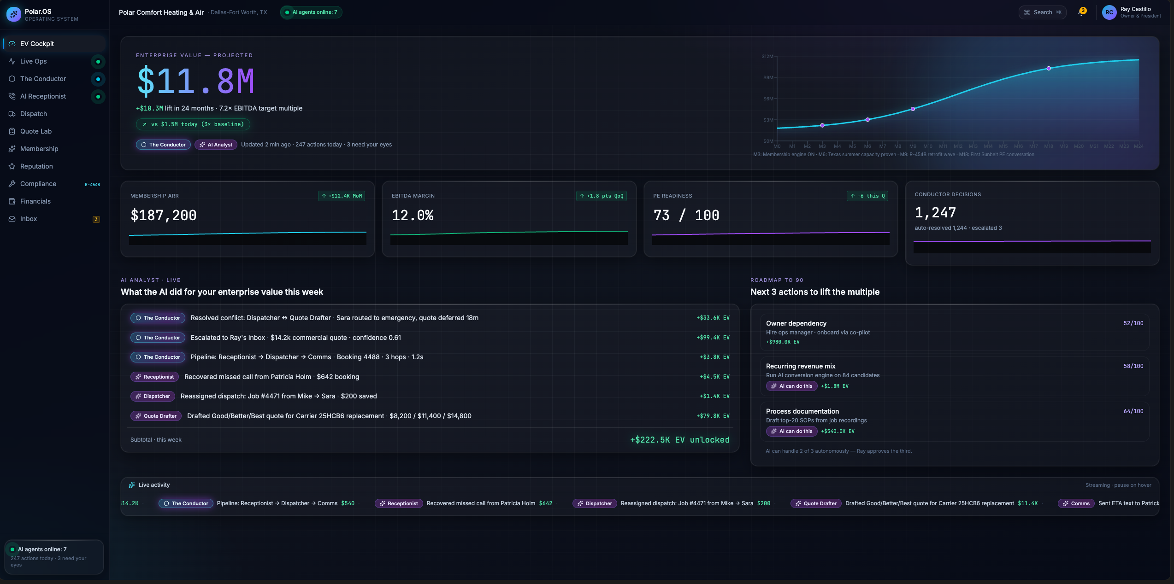Click the AI Receptionist green indicator
1174x584 pixels.
click(x=98, y=96)
